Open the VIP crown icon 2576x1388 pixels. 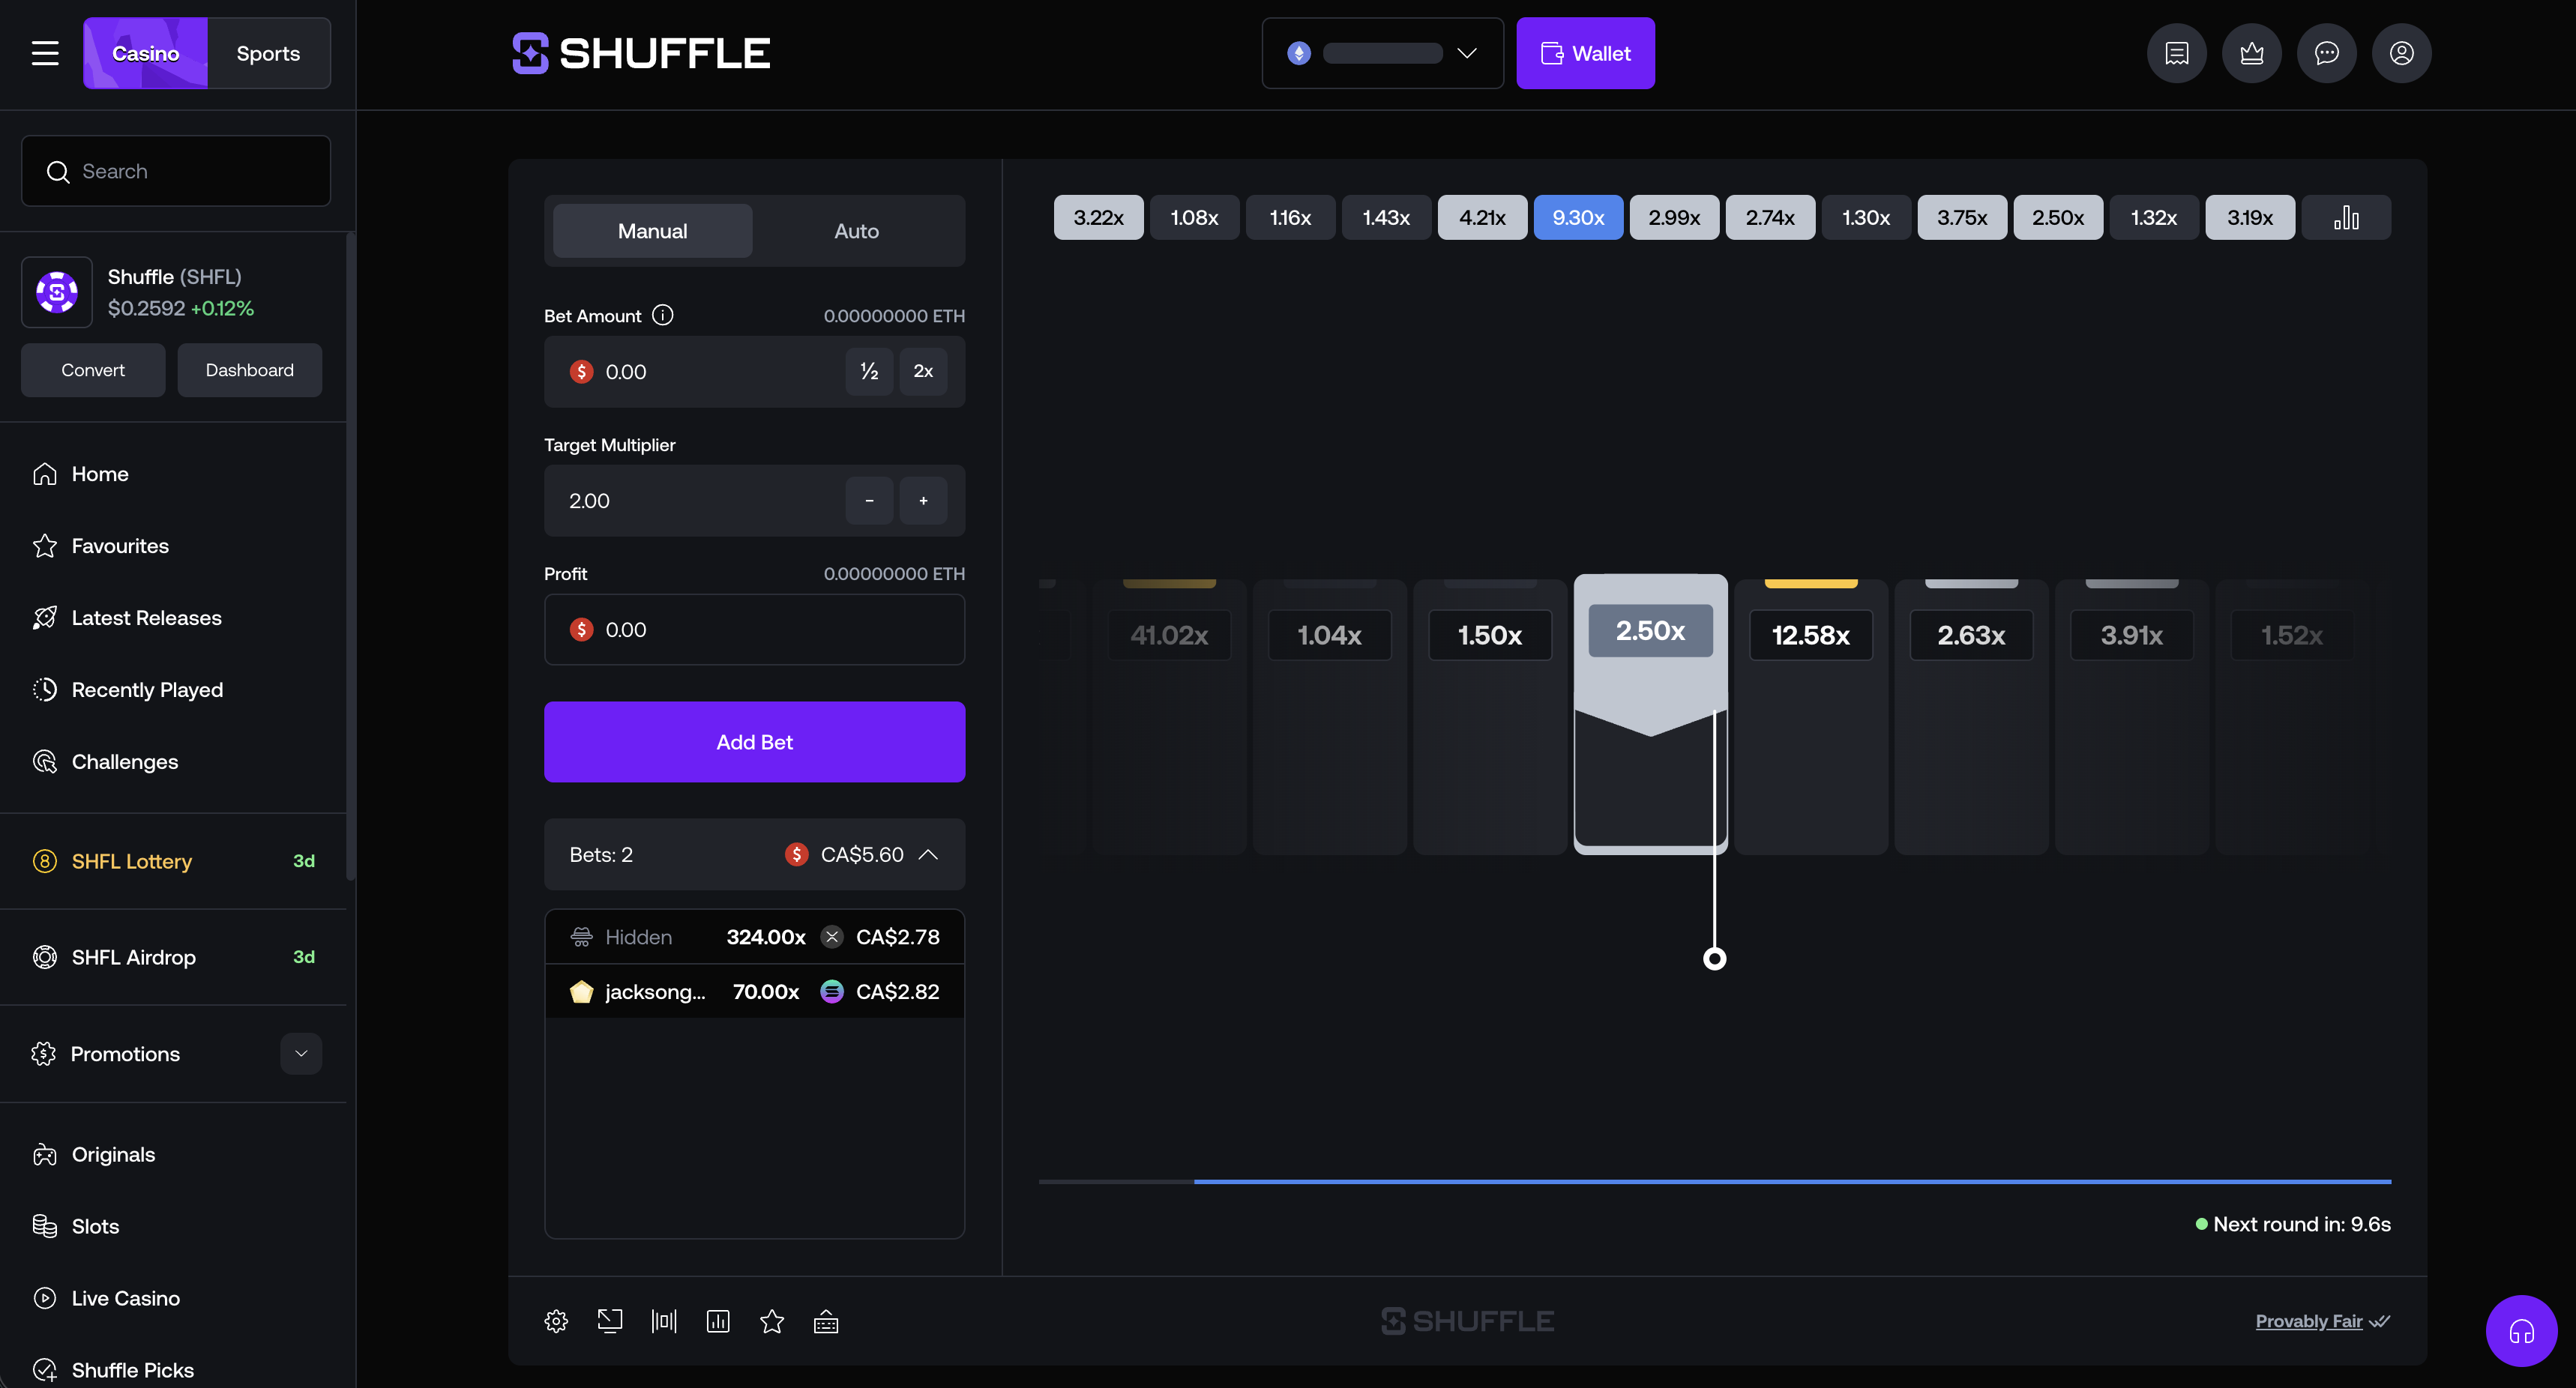click(x=2251, y=53)
